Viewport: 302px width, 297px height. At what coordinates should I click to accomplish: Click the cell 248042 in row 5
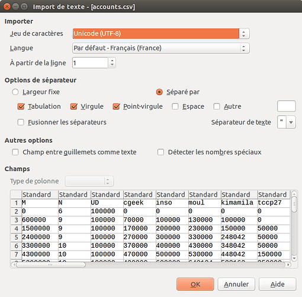[x=239, y=237]
